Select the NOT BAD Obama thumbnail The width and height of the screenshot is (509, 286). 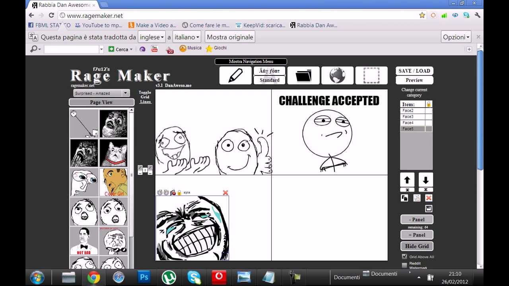click(x=84, y=241)
